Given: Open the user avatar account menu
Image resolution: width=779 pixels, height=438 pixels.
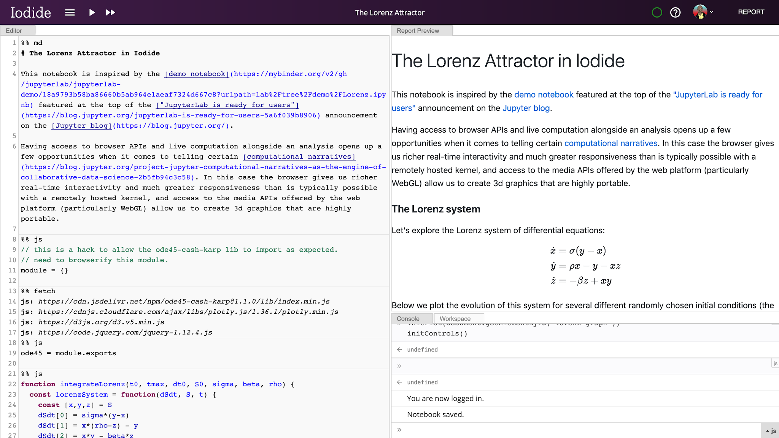Looking at the screenshot, I should [703, 12].
